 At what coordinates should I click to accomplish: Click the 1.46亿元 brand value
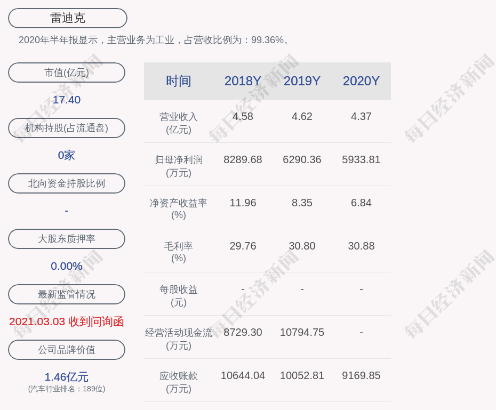(67, 377)
